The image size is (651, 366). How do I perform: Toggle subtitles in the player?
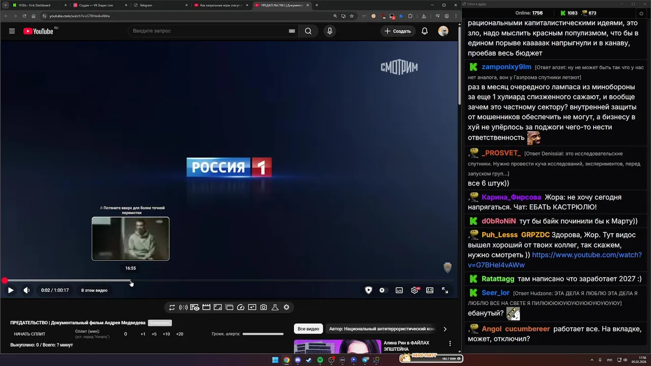399,290
